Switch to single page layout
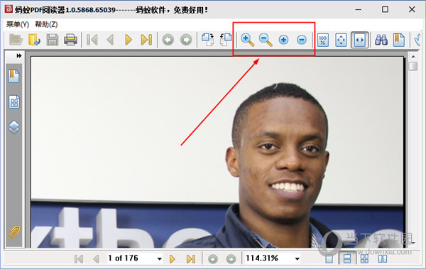 click(x=329, y=258)
